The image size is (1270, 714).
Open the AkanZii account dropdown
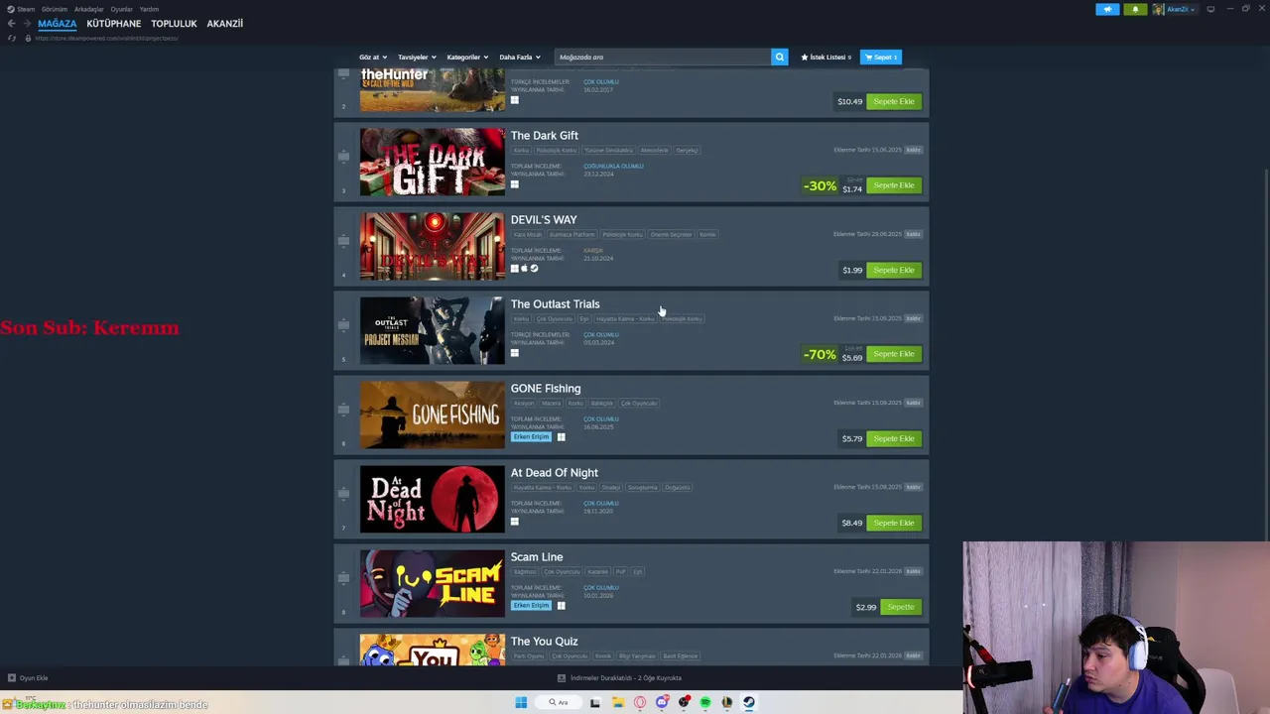click(x=1175, y=9)
